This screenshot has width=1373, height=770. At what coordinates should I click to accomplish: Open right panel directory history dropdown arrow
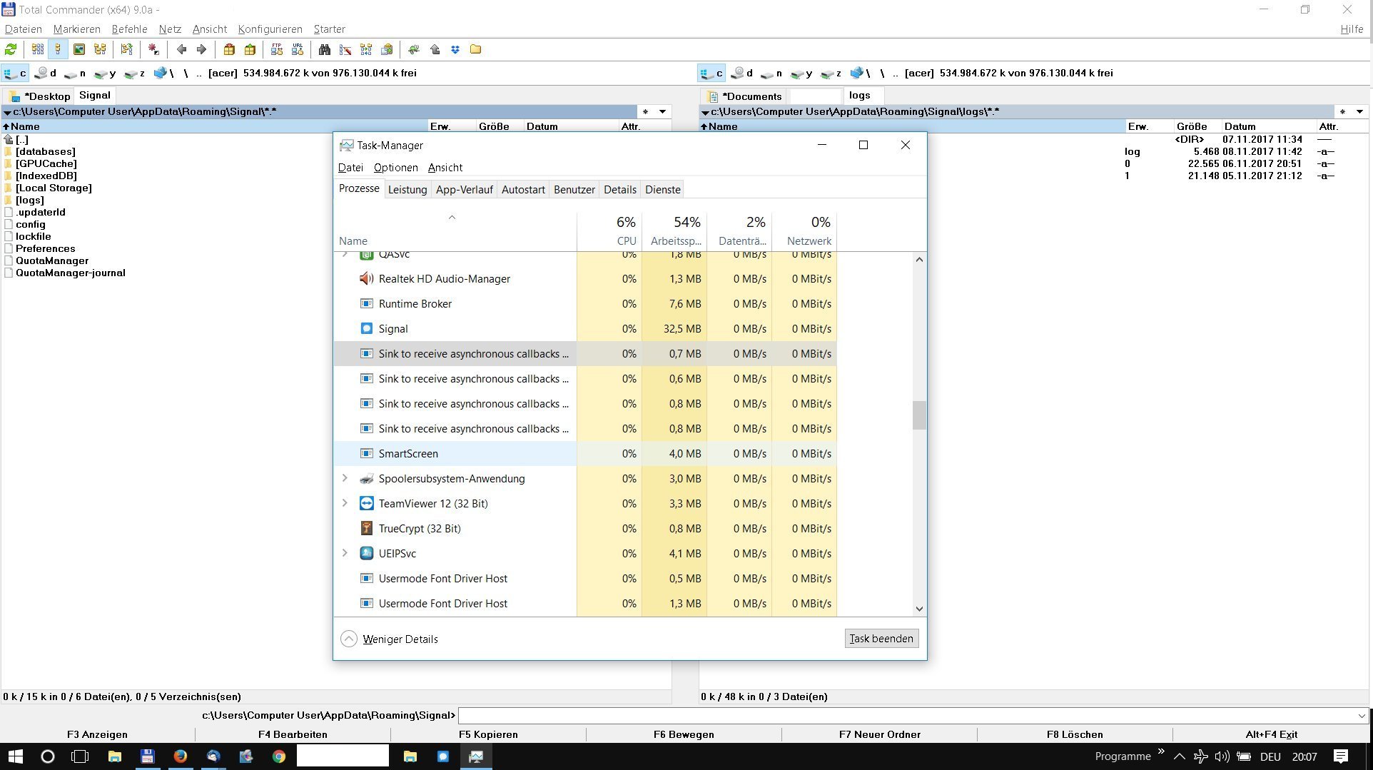tap(1359, 111)
